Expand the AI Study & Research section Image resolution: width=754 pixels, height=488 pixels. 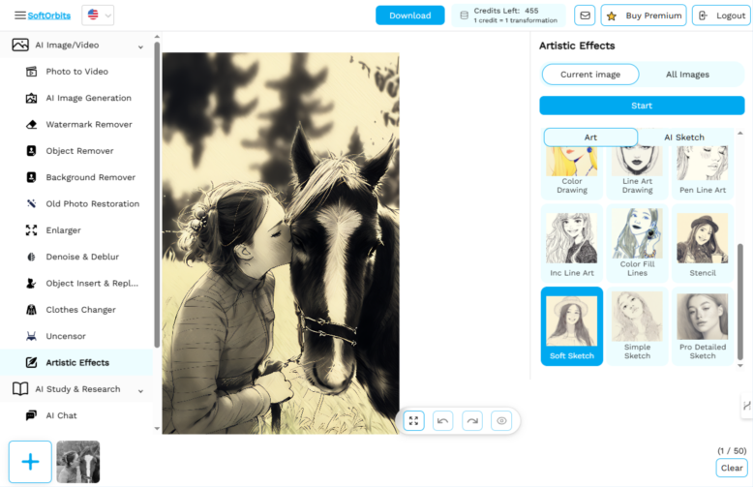(x=141, y=390)
